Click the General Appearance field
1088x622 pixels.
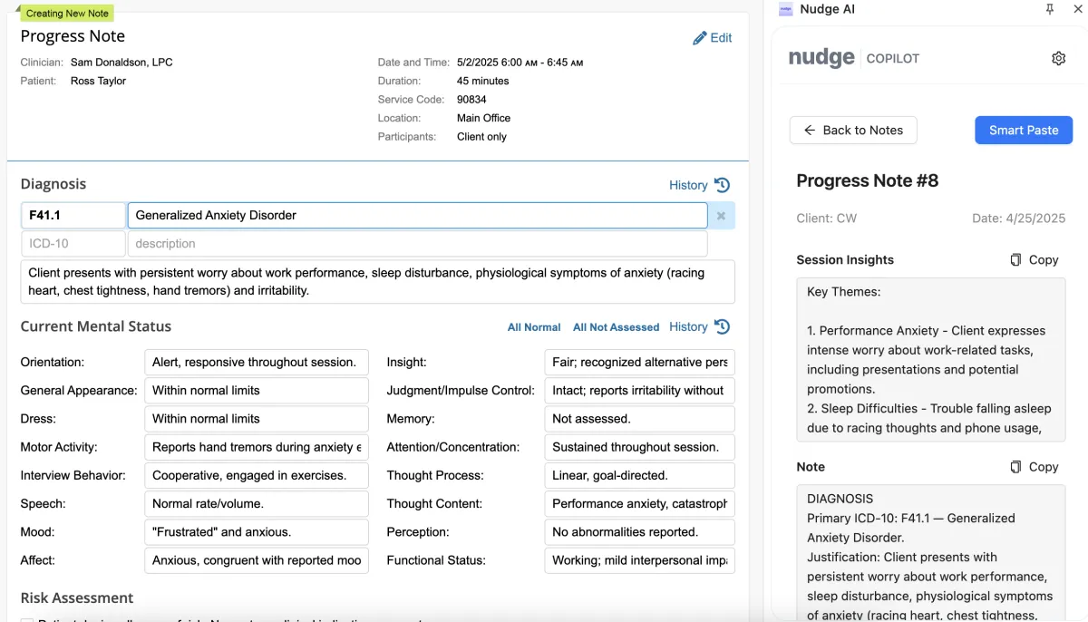pyautogui.click(x=257, y=390)
